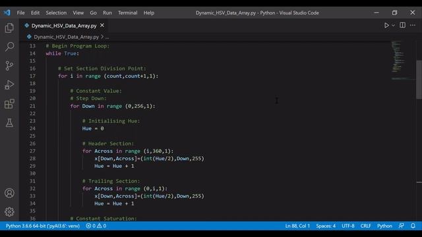Click the '# Step Down:' comment
Viewport: 422px width, 237px height.
click(x=88, y=98)
